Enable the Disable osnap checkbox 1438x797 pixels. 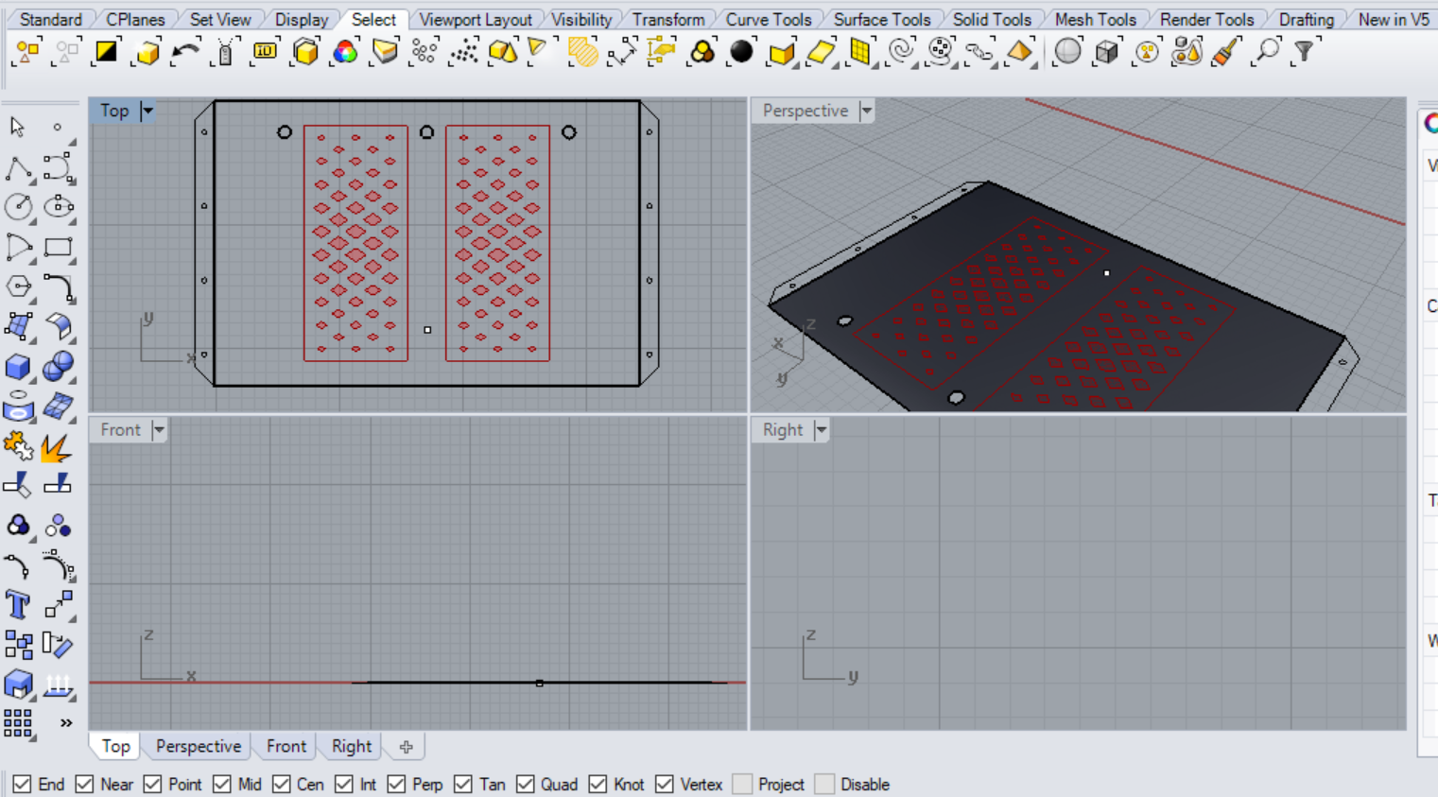(x=824, y=784)
